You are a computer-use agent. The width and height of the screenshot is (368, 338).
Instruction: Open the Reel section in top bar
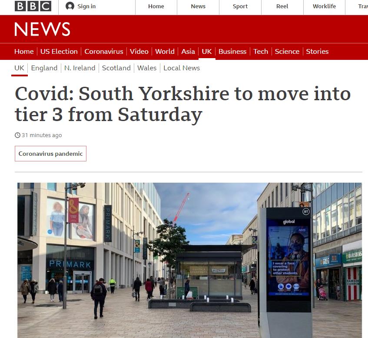[282, 7]
